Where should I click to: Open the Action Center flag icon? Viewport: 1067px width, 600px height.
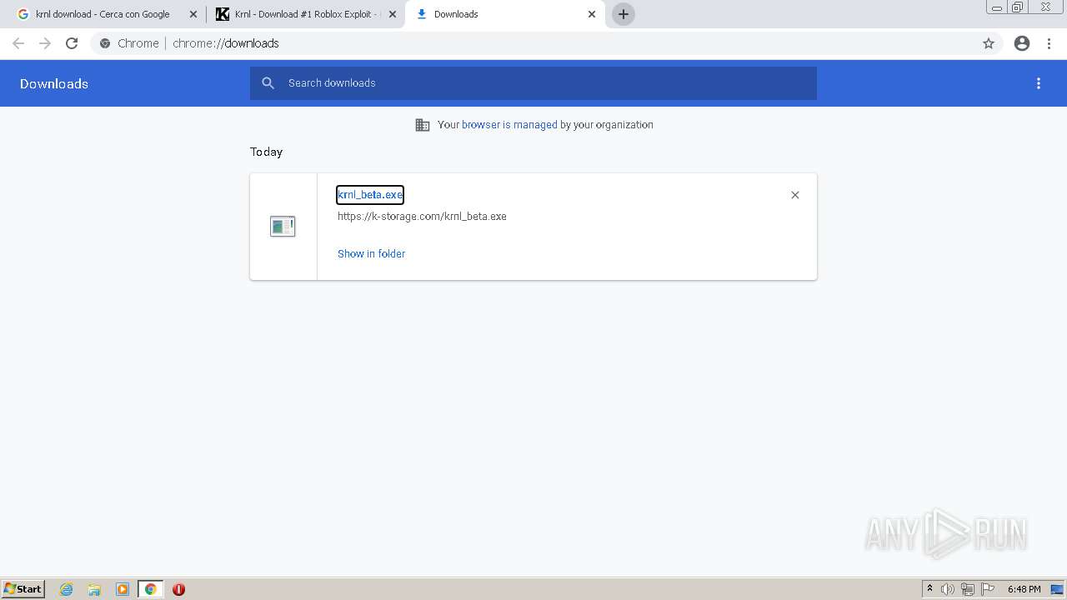pyautogui.click(x=988, y=589)
